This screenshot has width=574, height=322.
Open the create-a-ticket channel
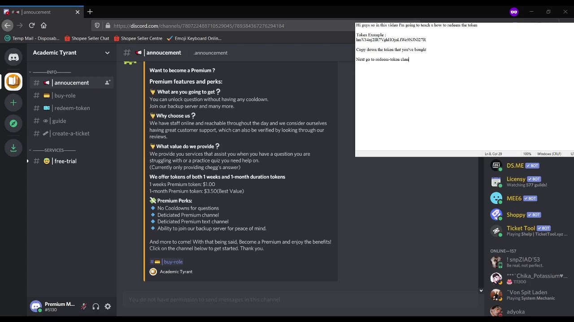(x=71, y=133)
